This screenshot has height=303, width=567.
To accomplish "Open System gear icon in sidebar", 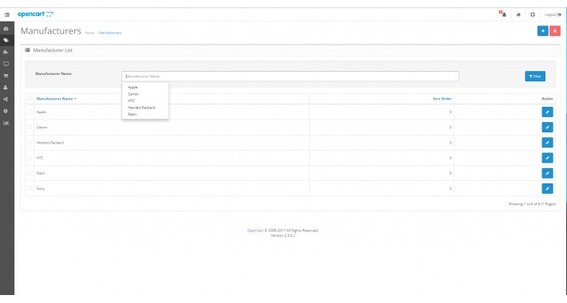I will click(6, 111).
